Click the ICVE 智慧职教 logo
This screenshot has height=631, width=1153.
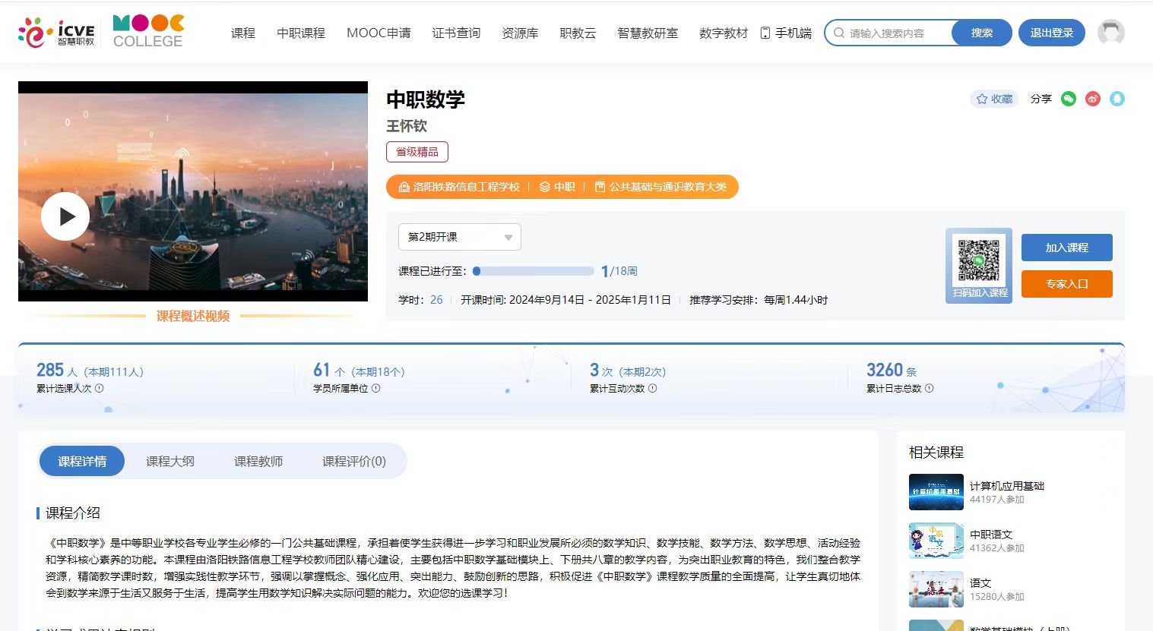pyautogui.click(x=56, y=33)
